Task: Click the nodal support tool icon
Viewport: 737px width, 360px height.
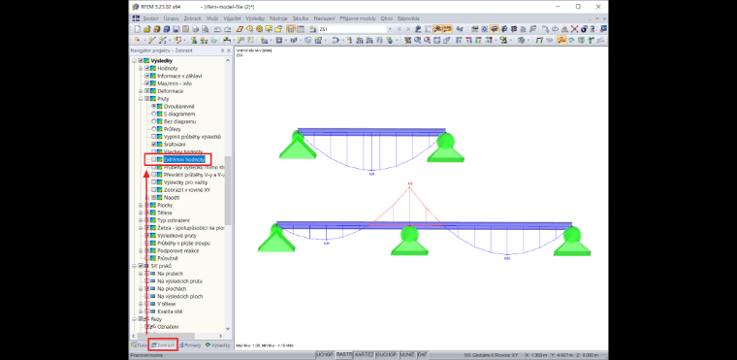Action: (x=195, y=40)
